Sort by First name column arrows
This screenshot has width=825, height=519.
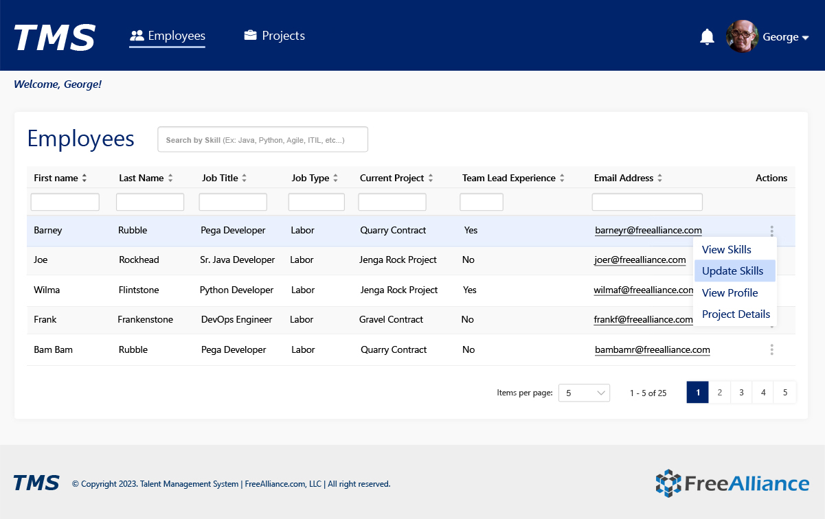coord(84,178)
